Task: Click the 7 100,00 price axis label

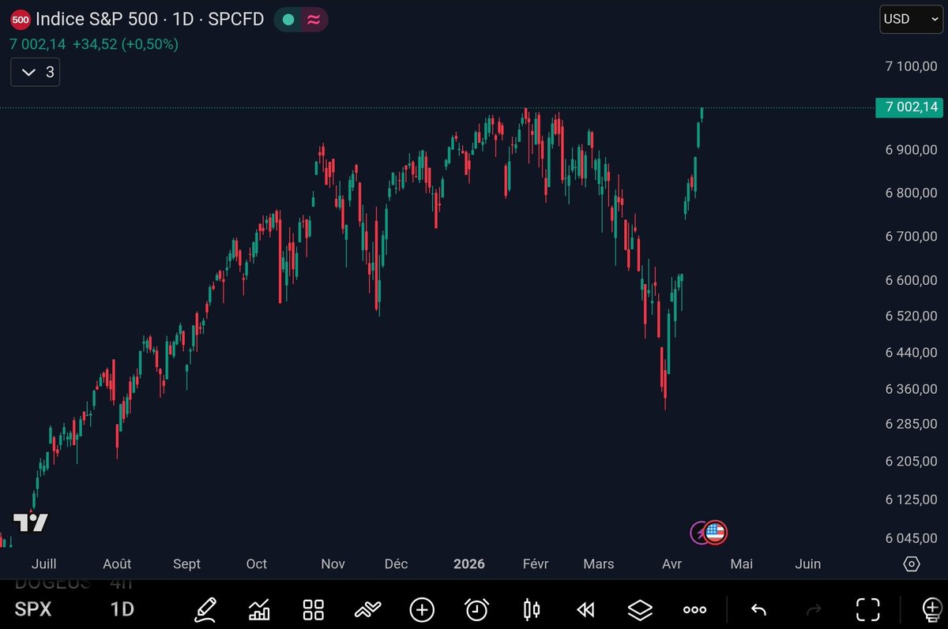Action: pyautogui.click(x=911, y=66)
